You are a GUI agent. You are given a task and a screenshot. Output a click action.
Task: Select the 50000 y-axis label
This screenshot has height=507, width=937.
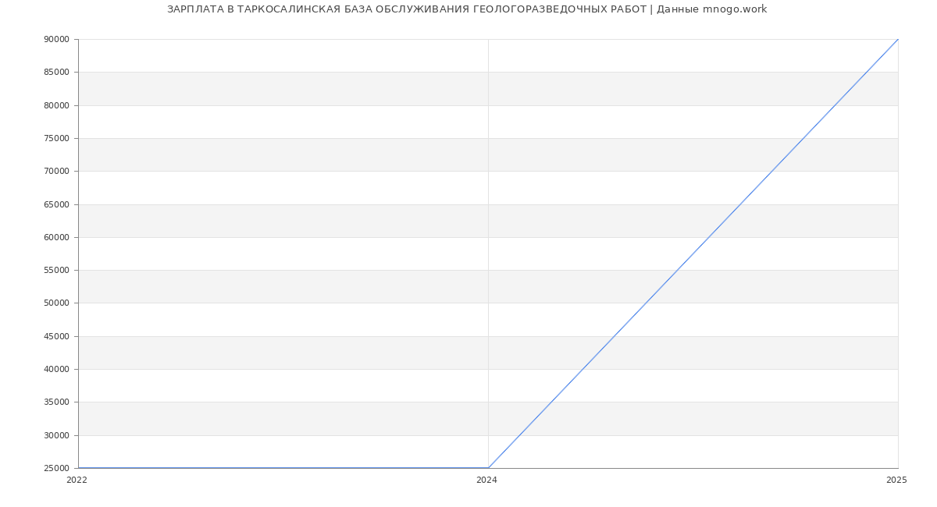coord(56,303)
